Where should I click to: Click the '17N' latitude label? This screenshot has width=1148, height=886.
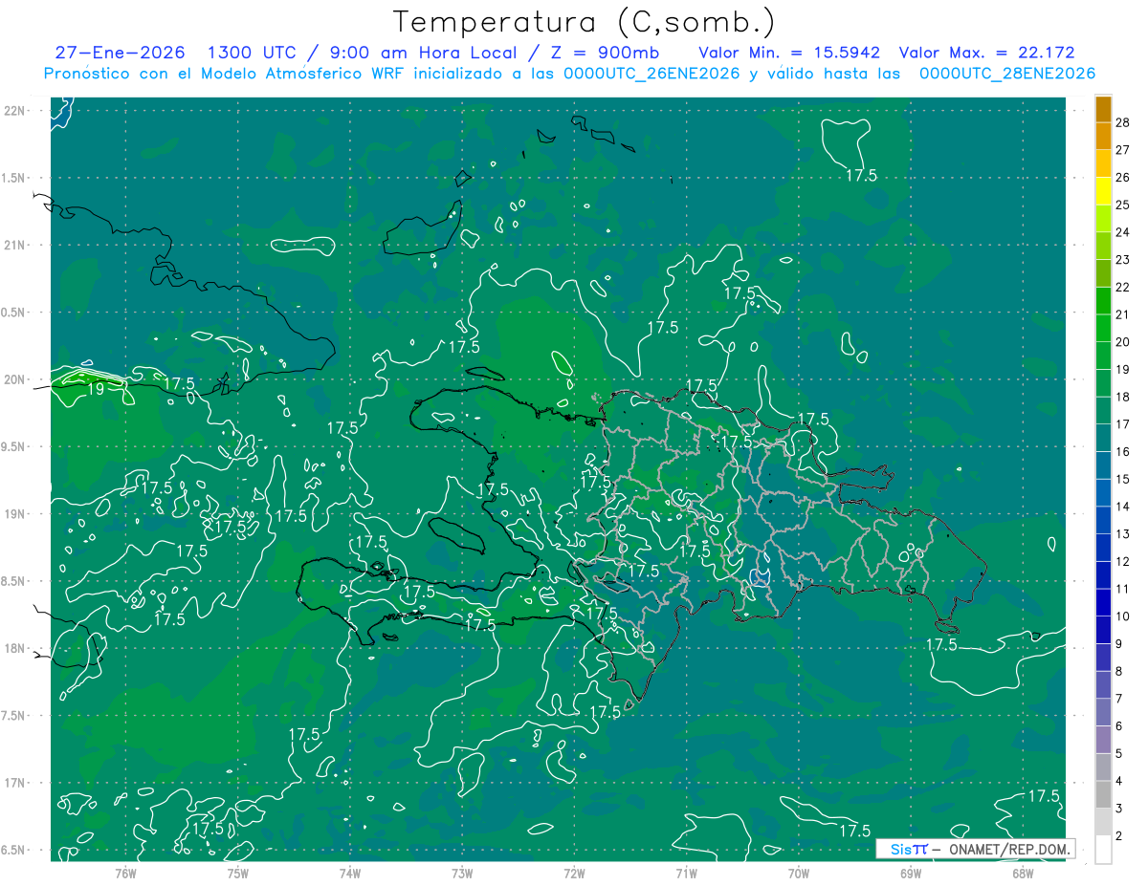click(16, 783)
